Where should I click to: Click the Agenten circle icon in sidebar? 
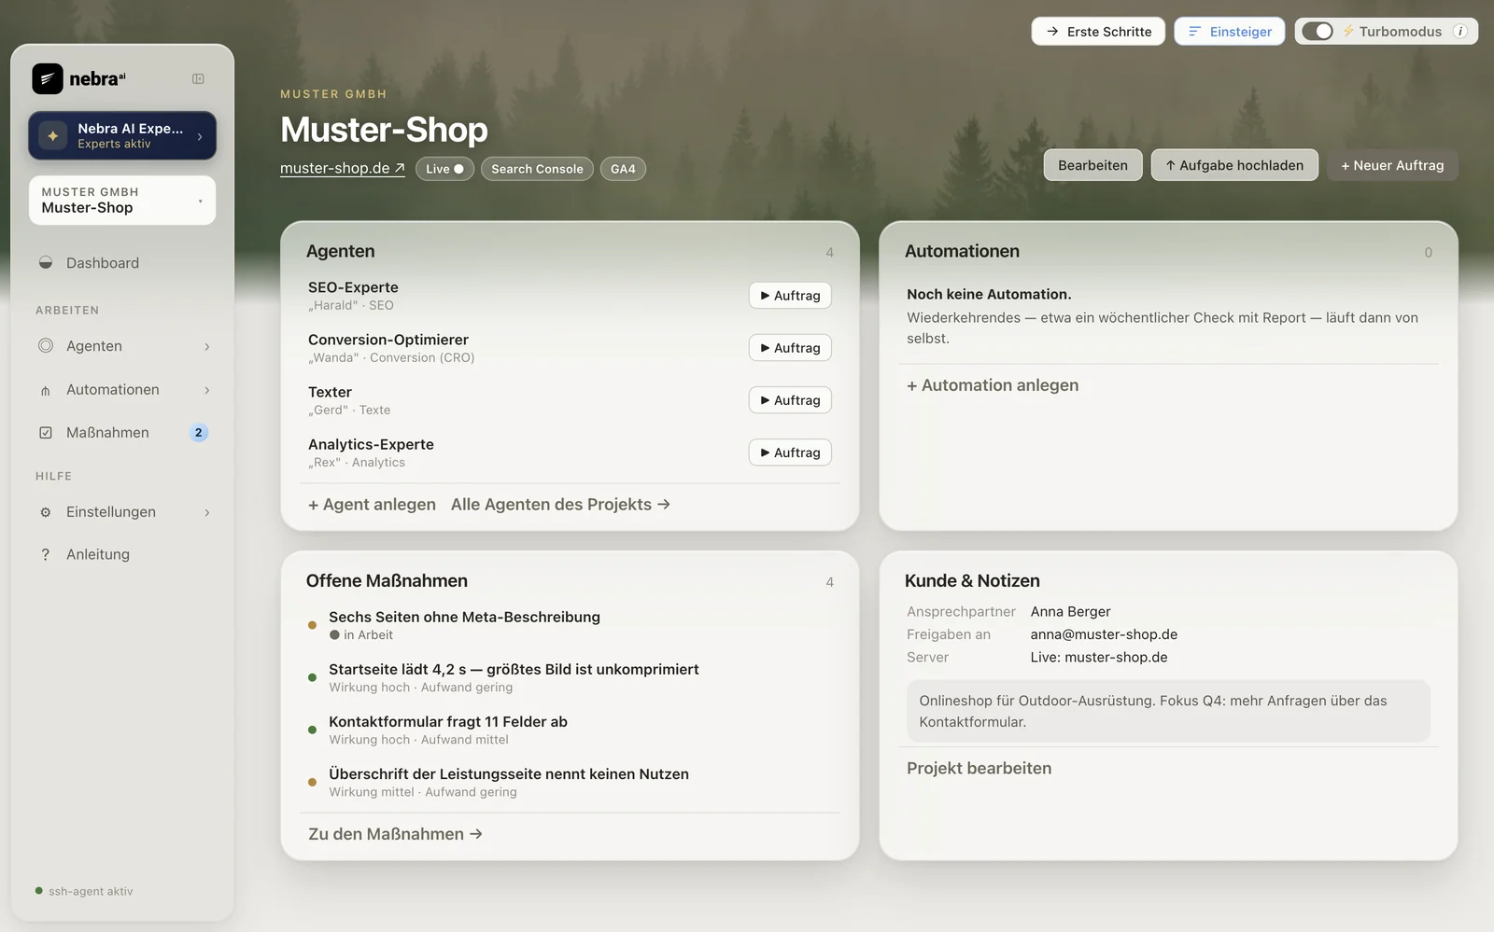click(46, 346)
